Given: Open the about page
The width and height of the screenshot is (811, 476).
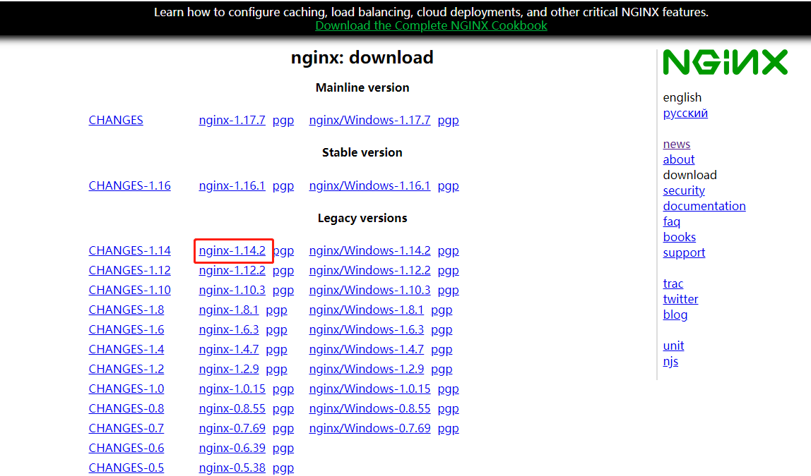Looking at the screenshot, I should 679,159.
